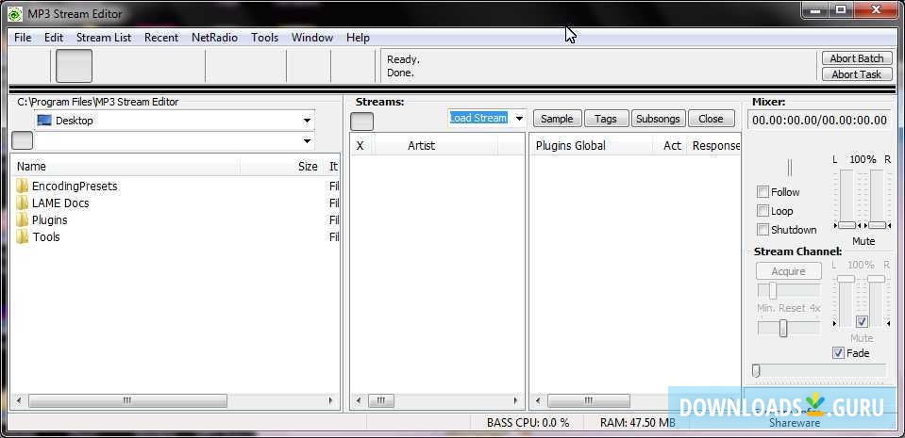This screenshot has width=905, height=438.
Task: Open the Stream List menu
Action: tap(104, 38)
